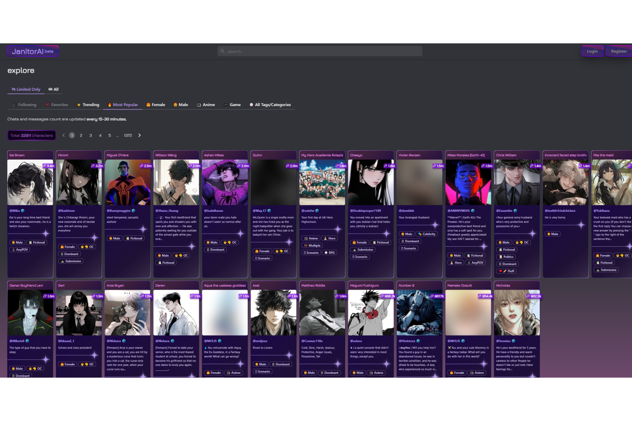Click Fictional tag on Miguel O'Hara card

coord(134,238)
